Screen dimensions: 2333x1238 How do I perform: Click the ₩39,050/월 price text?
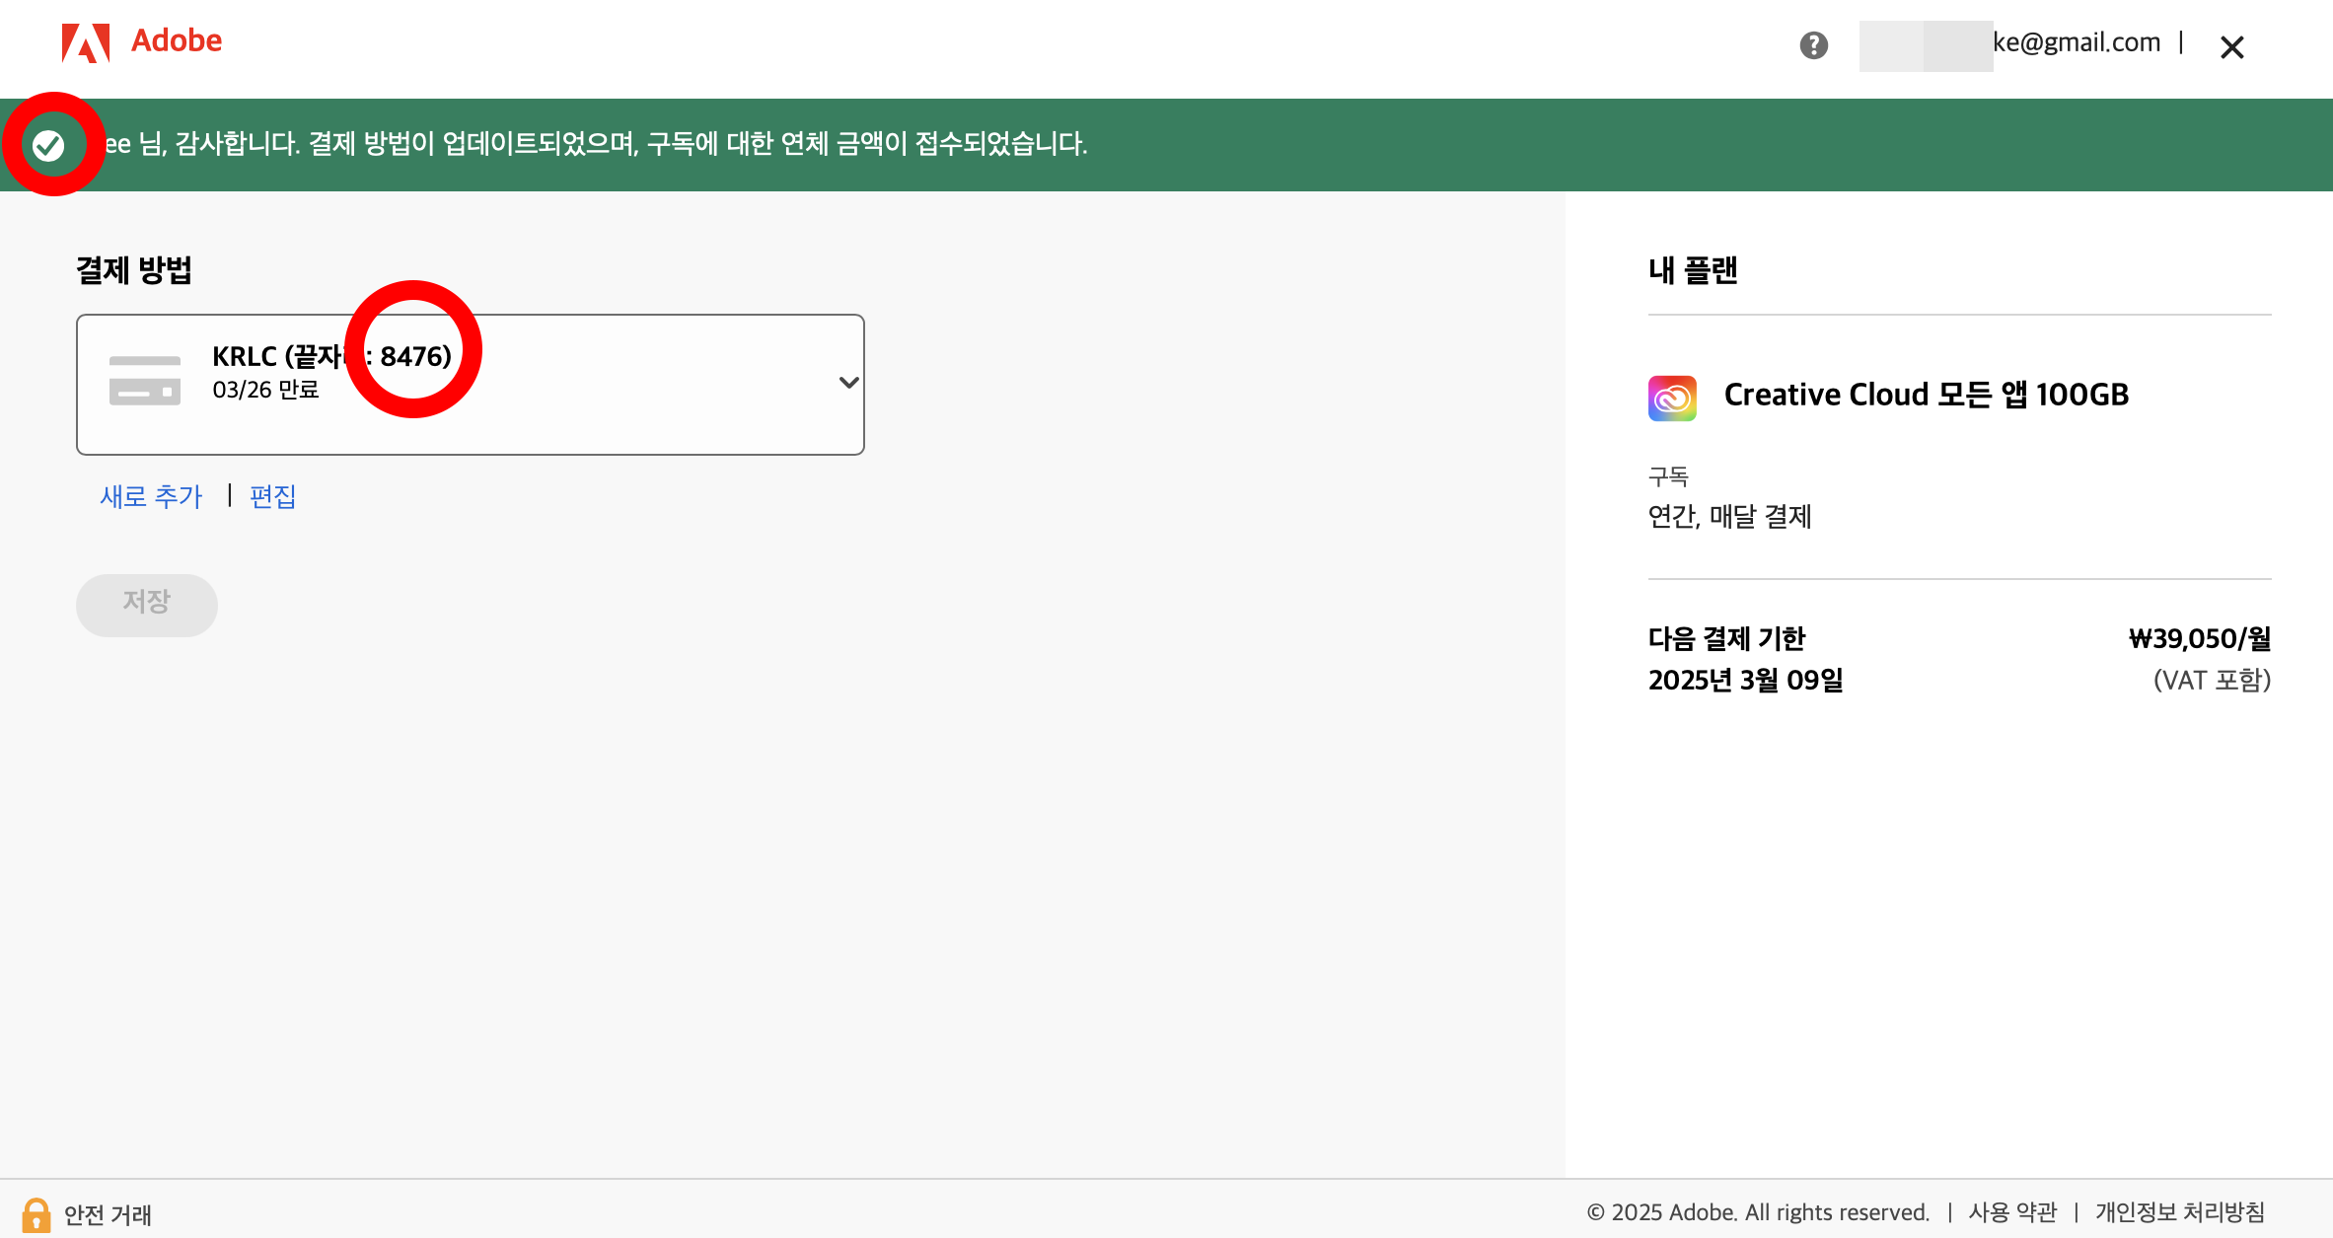pos(2199,639)
